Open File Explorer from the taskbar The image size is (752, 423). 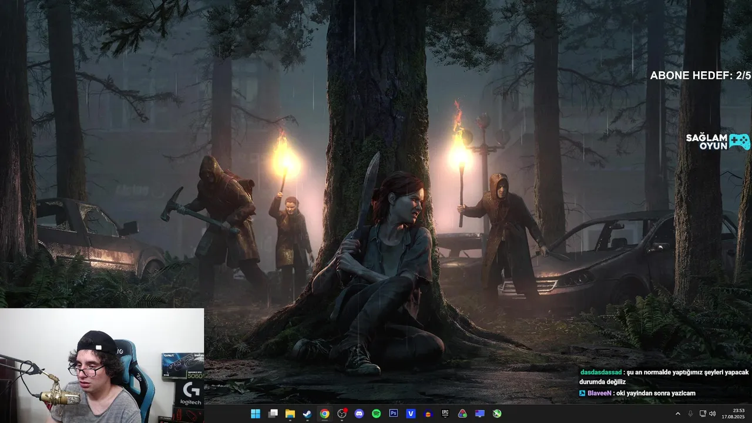(290, 414)
